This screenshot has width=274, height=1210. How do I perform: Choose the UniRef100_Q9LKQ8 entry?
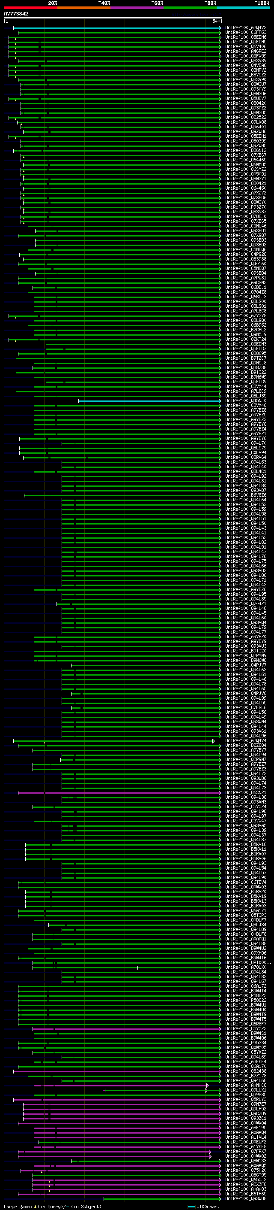(246, 122)
